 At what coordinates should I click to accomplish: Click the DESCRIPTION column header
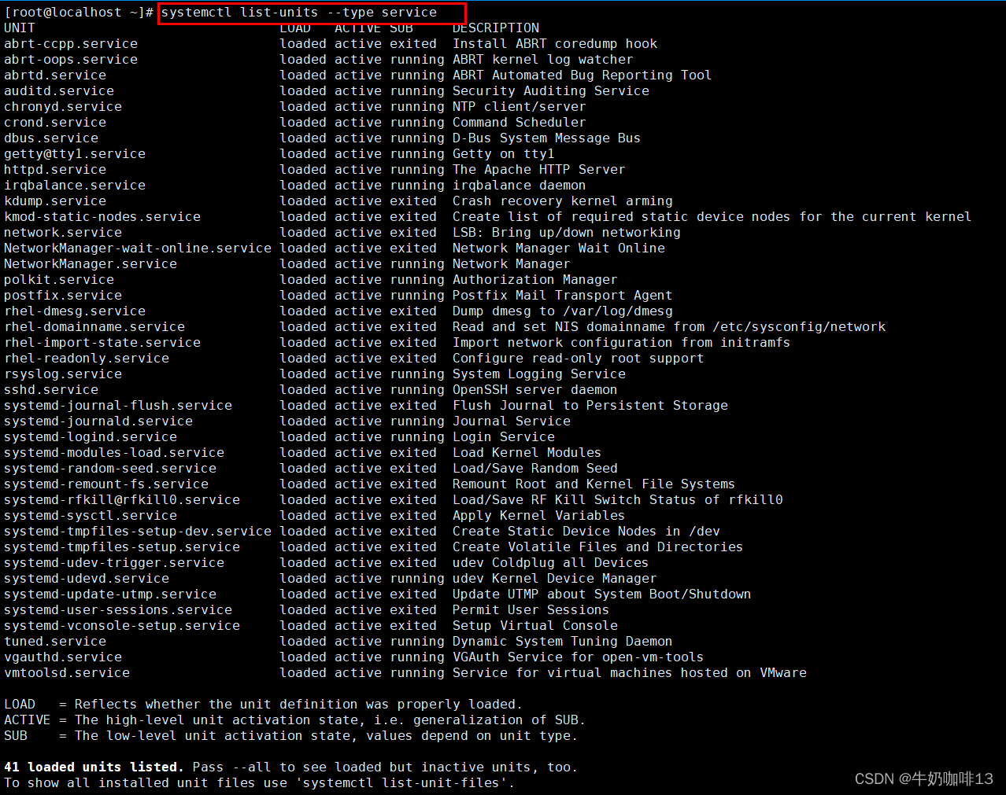pyautogui.click(x=496, y=30)
